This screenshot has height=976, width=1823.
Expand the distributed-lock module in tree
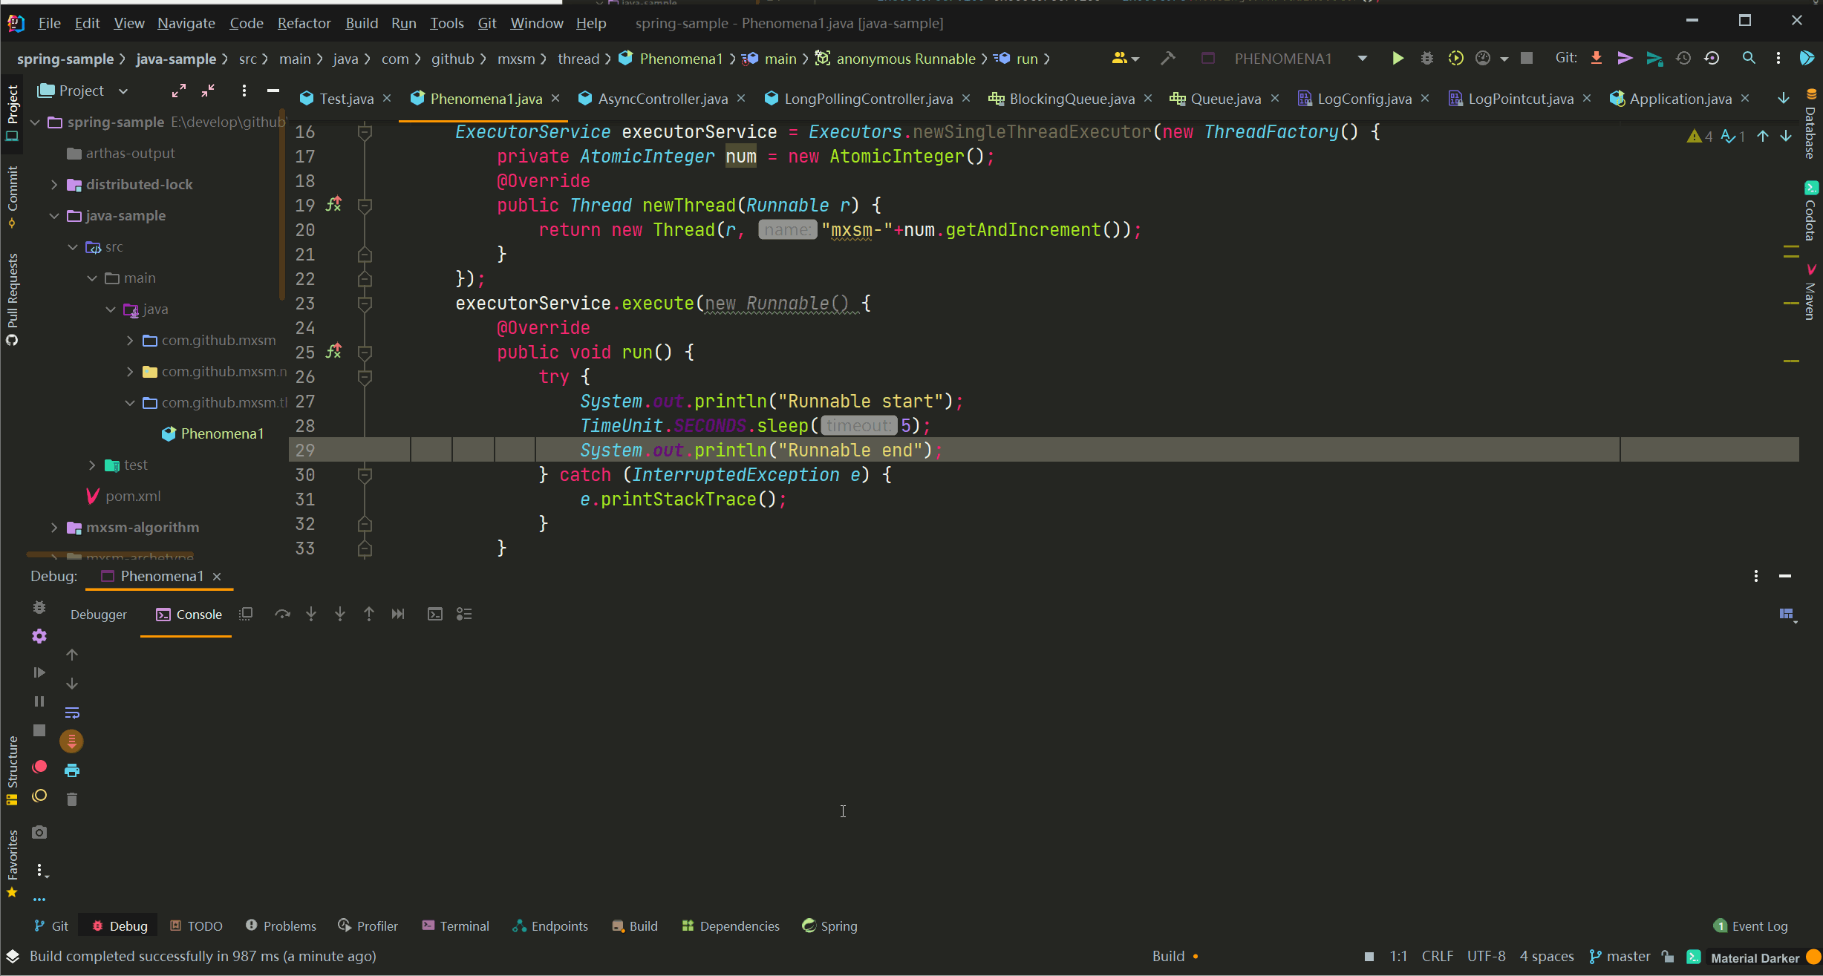(54, 184)
